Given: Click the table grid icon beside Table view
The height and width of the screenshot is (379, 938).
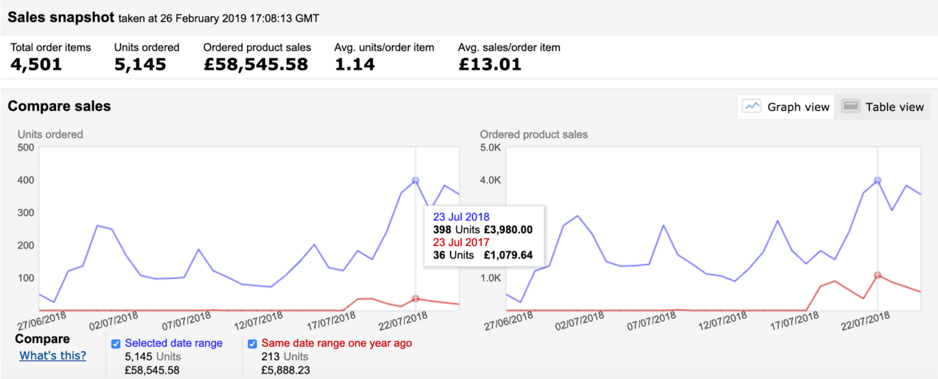Looking at the screenshot, I should (x=850, y=106).
